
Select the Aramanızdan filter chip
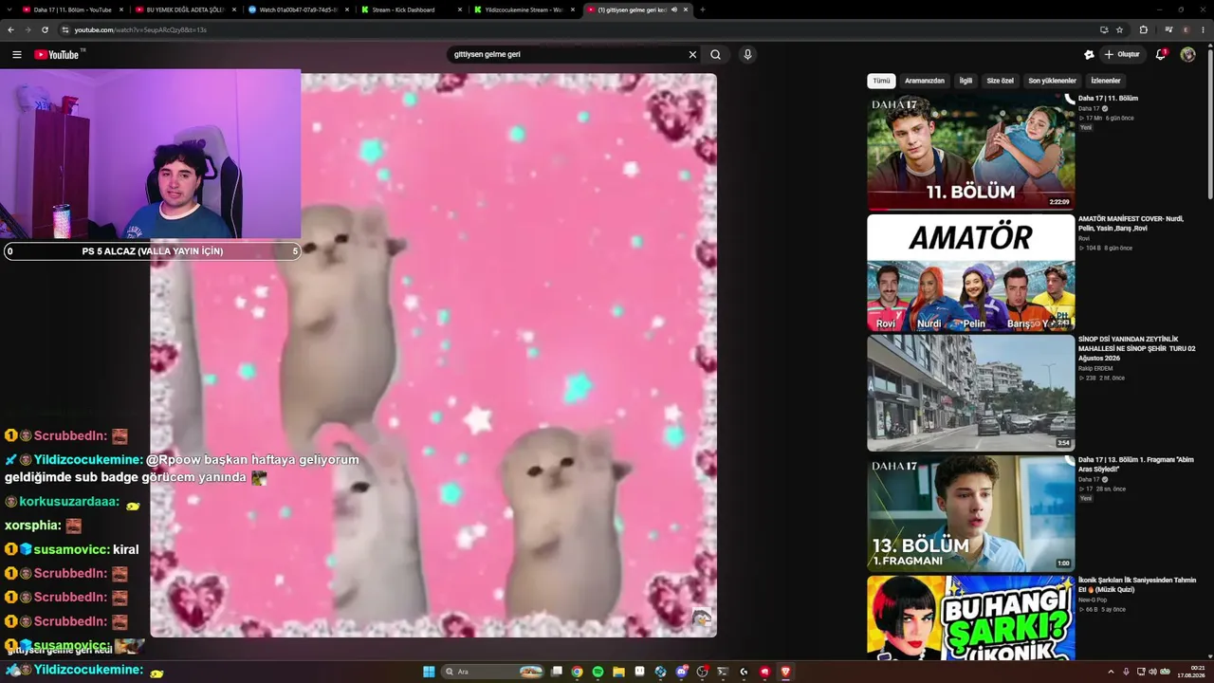point(925,81)
